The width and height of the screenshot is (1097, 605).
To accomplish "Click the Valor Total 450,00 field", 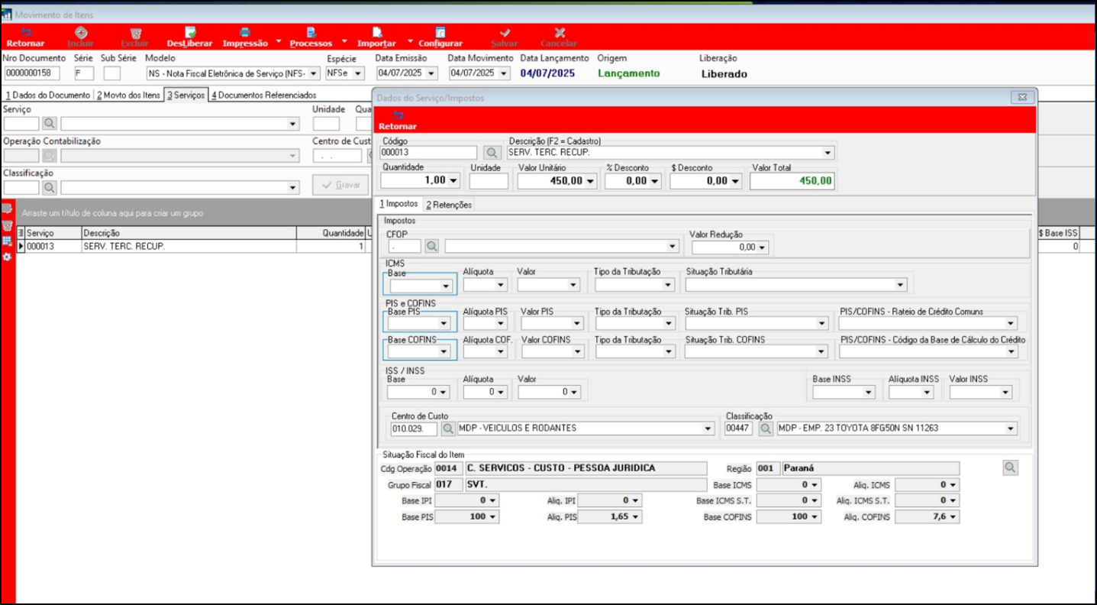I will click(792, 181).
